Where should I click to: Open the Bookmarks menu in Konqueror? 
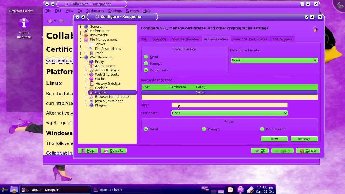(95, 11)
